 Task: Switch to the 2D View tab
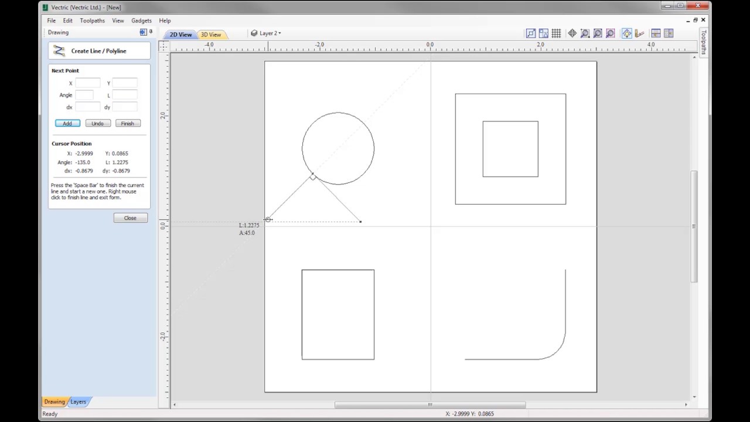click(180, 35)
